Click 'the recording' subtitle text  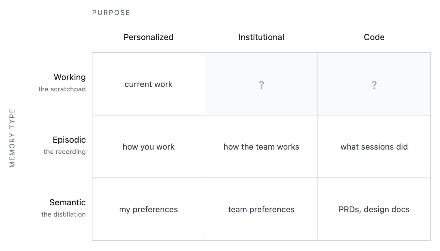(x=65, y=152)
